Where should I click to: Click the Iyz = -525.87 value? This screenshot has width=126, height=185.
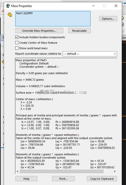coord(98,164)
